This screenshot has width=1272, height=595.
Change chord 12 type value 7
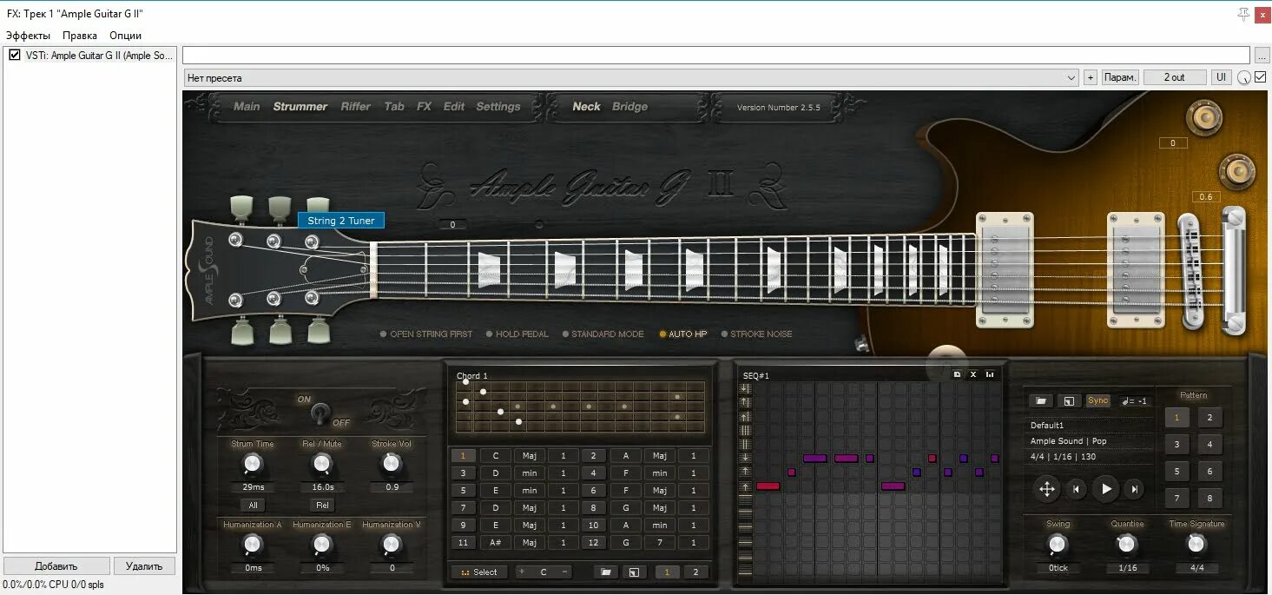pos(660,543)
